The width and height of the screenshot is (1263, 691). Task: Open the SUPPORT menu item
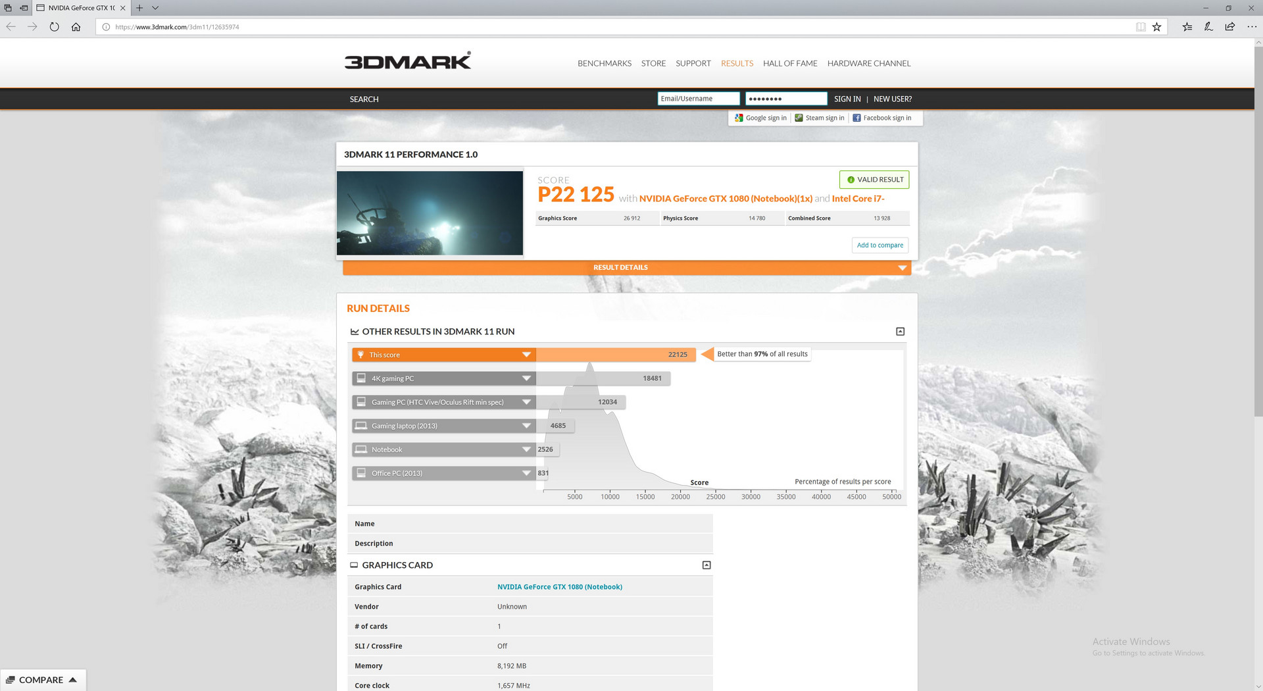point(693,63)
